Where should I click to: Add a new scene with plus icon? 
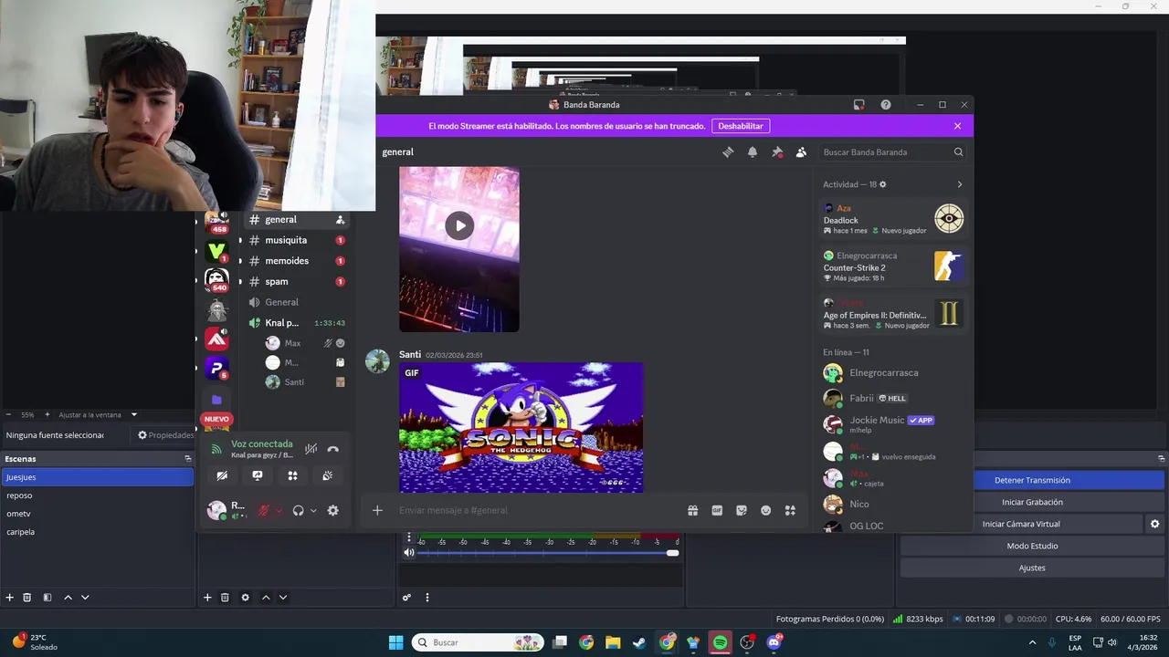point(10,598)
